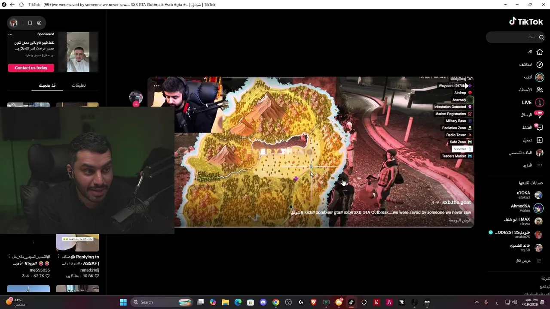Open Google Chrome from taskbar

pyautogui.click(x=276, y=302)
